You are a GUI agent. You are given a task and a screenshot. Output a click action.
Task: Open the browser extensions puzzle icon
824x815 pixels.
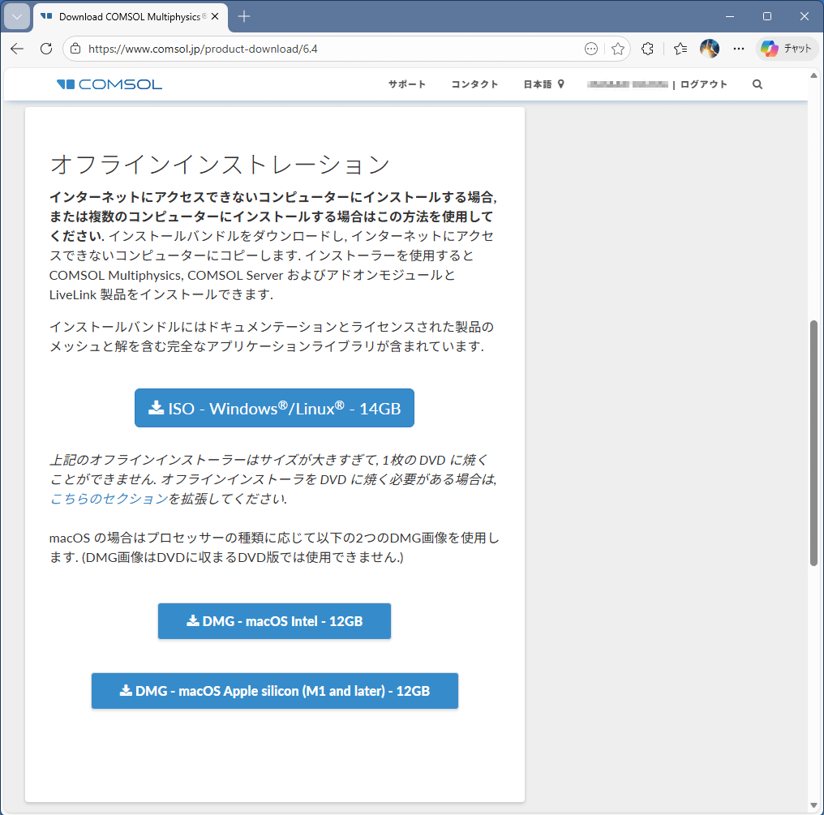click(647, 49)
